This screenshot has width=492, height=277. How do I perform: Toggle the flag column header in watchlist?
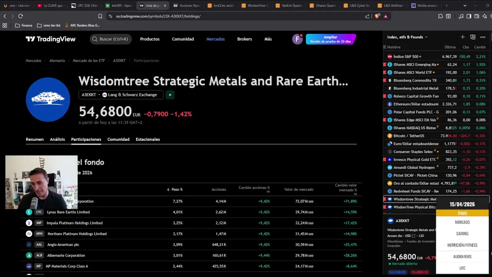385,47
